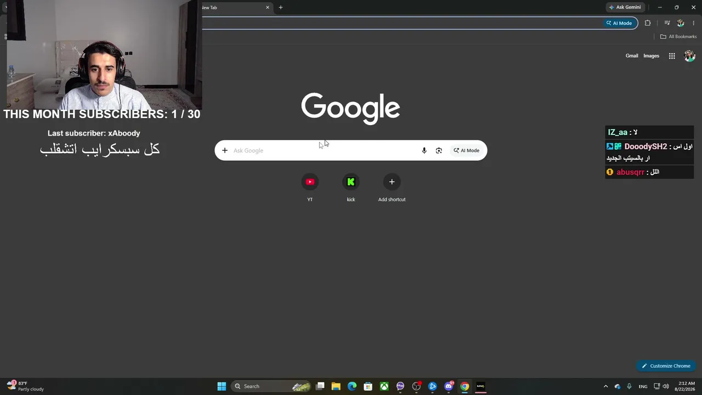The width and height of the screenshot is (702, 395).
Task: Click AI Mode in the address bar
Action: (x=619, y=23)
